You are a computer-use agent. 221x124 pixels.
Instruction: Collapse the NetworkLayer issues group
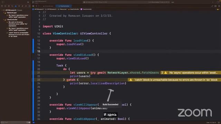[x=4, y=13]
